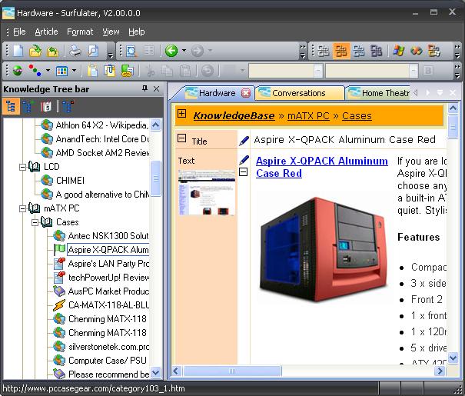Collapse the mATX PC tree folder
465x396 pixels.
(22, 209)
